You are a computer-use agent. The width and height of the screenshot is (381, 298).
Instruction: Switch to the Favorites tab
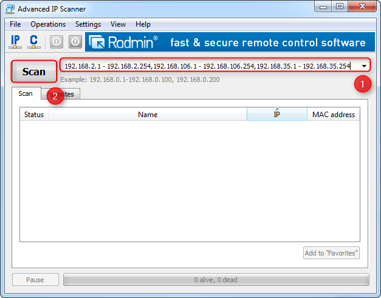click(61, 94)
